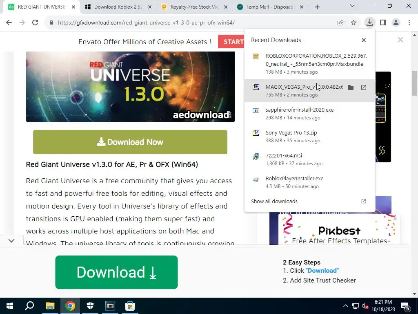Open MAGIX_VEGAS_Pro file with open icon
Image resolution: width=418 pixels, height=314 pixels.
coord(364,87)
